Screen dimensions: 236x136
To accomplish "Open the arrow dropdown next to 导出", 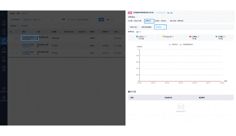I will click(x=113, y=19).
